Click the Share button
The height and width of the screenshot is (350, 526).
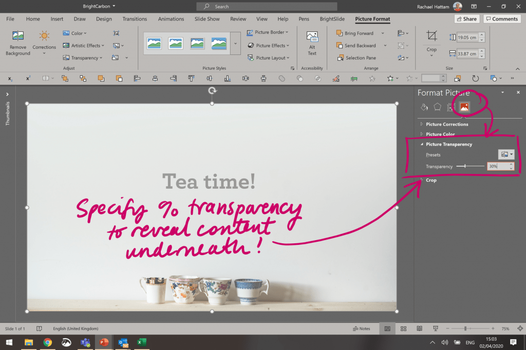pyautogui.click(x=466, y=18)
